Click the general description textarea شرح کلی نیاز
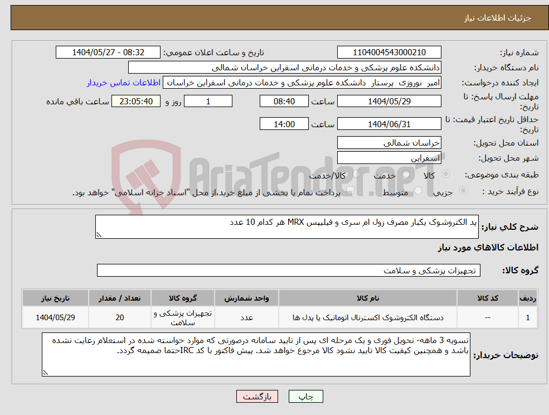This screenshot has width=549, height=415. 286,227
